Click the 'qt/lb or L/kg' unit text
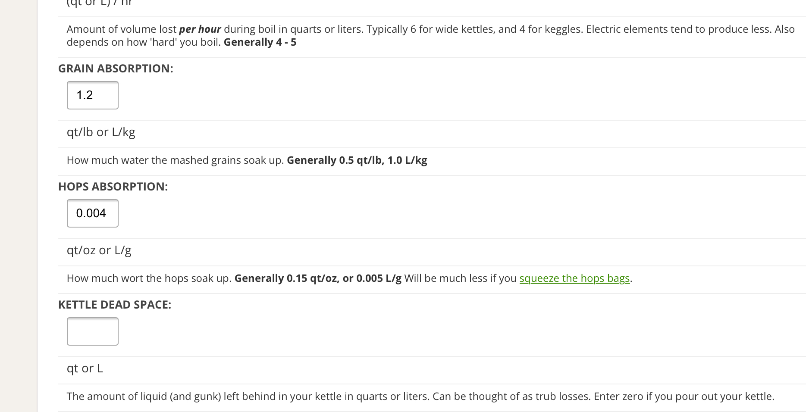This screenshot has height=412, width=806. coord(101,132)
